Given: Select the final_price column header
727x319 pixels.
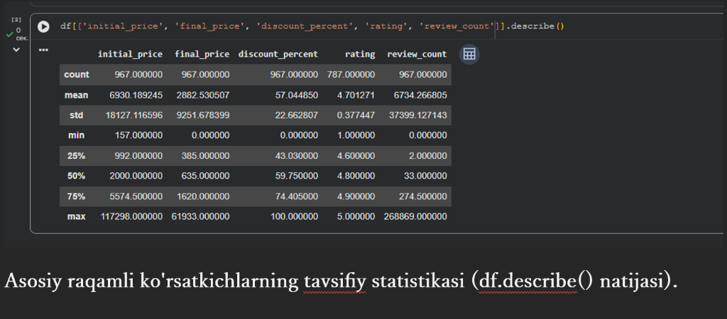Looking at the screenshot, I should coord(202,54).
